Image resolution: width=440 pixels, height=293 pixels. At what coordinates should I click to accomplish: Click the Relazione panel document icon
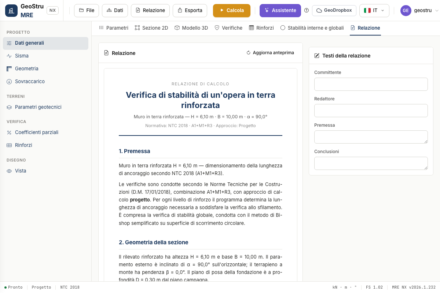(106, 53)
